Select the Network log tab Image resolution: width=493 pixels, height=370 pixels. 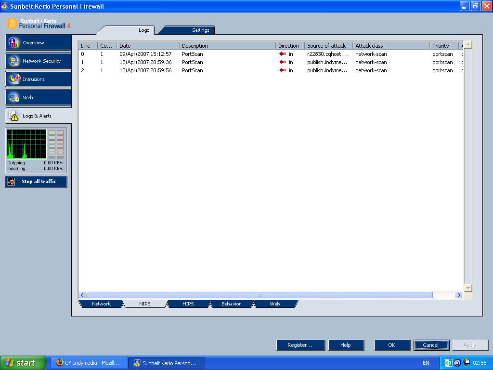pyautogui.click(x=101, y=304)
